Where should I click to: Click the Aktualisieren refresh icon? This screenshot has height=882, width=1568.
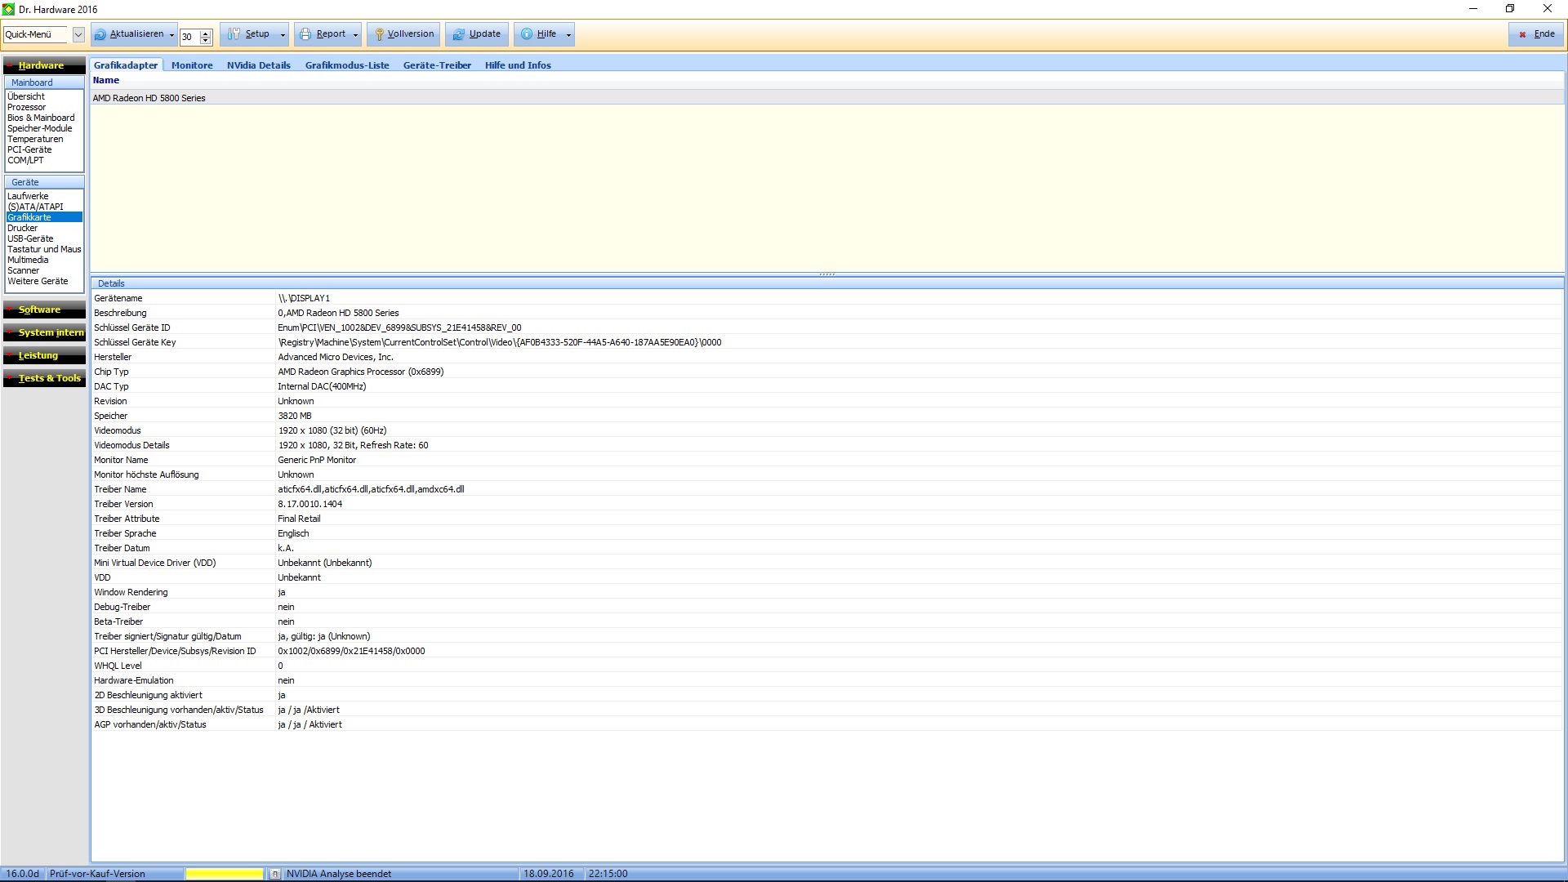click(x=100, y=34)
